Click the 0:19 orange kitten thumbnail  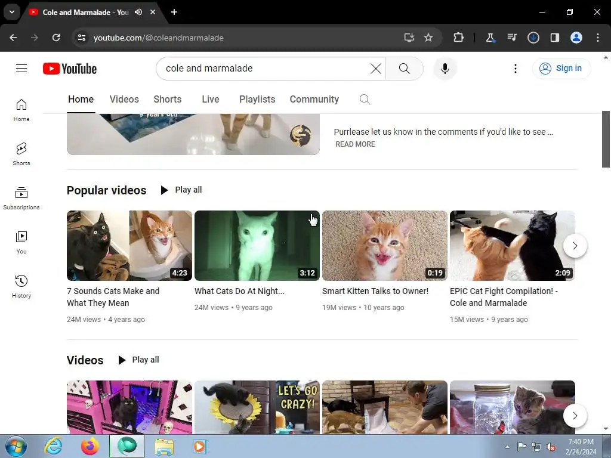pyautogui.click(x=385, y=246)
